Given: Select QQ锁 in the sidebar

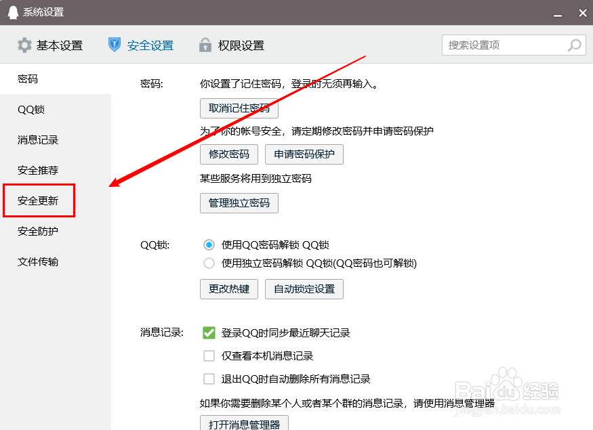Looking at the screenshot, I should (x=56, y=110).
